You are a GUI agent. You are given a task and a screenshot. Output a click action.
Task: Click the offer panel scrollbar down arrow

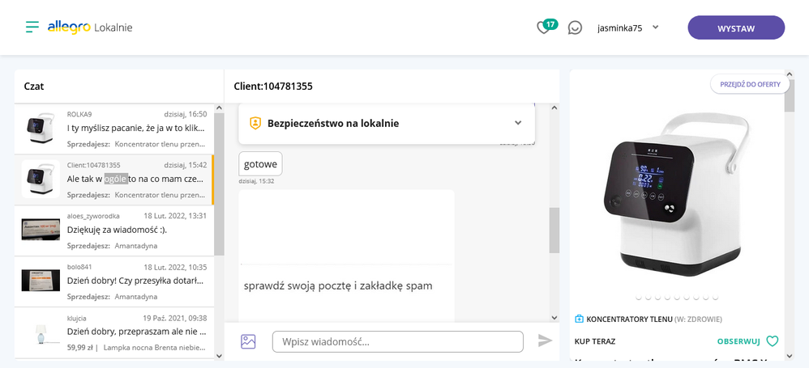(790, 355)
